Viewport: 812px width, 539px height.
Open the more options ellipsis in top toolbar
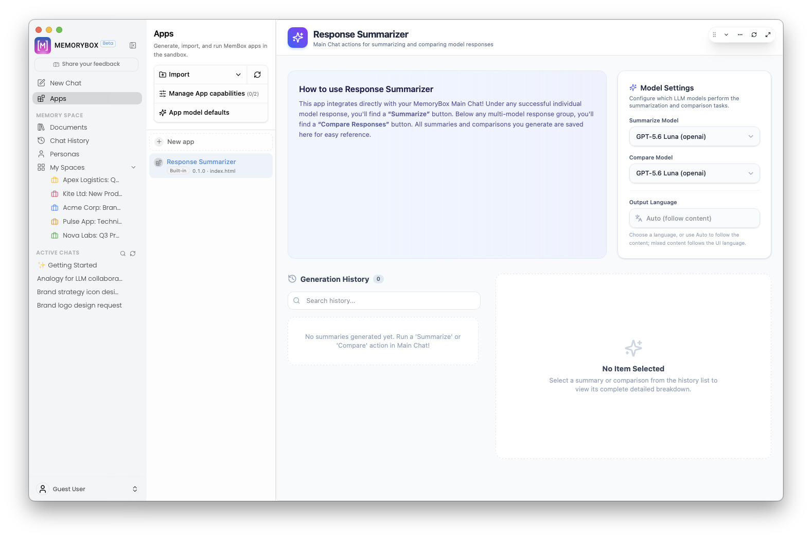pos(740,34)
